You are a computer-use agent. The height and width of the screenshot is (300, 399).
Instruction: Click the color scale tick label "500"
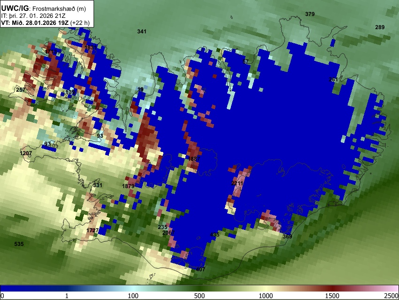click(199, 296)
